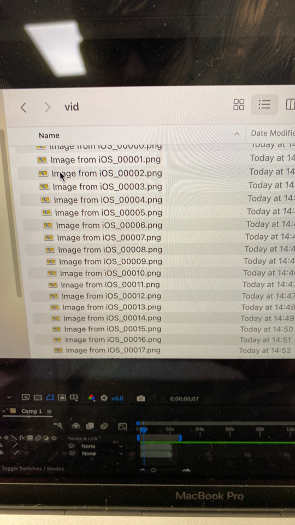Reset exposure in After Effects viewer
Image resolution: width=295 pixels, height=525 pixels.
click(x=104, y=398)
